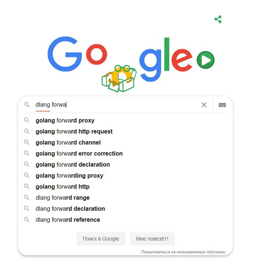
Task: Play the Google Doodle game
Action: (x=205, y=60)
